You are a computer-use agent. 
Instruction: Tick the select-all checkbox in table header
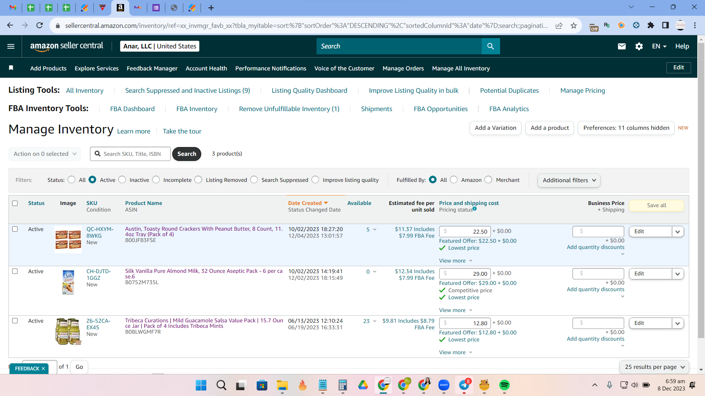coord(15,203)
